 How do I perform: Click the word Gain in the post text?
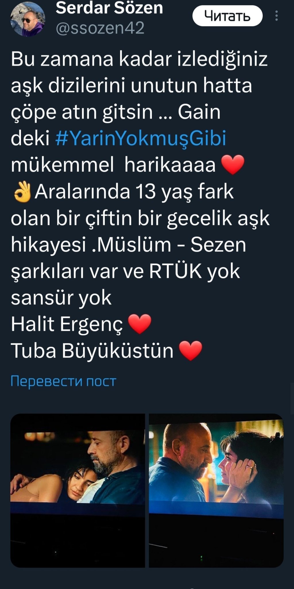point(199,112)
